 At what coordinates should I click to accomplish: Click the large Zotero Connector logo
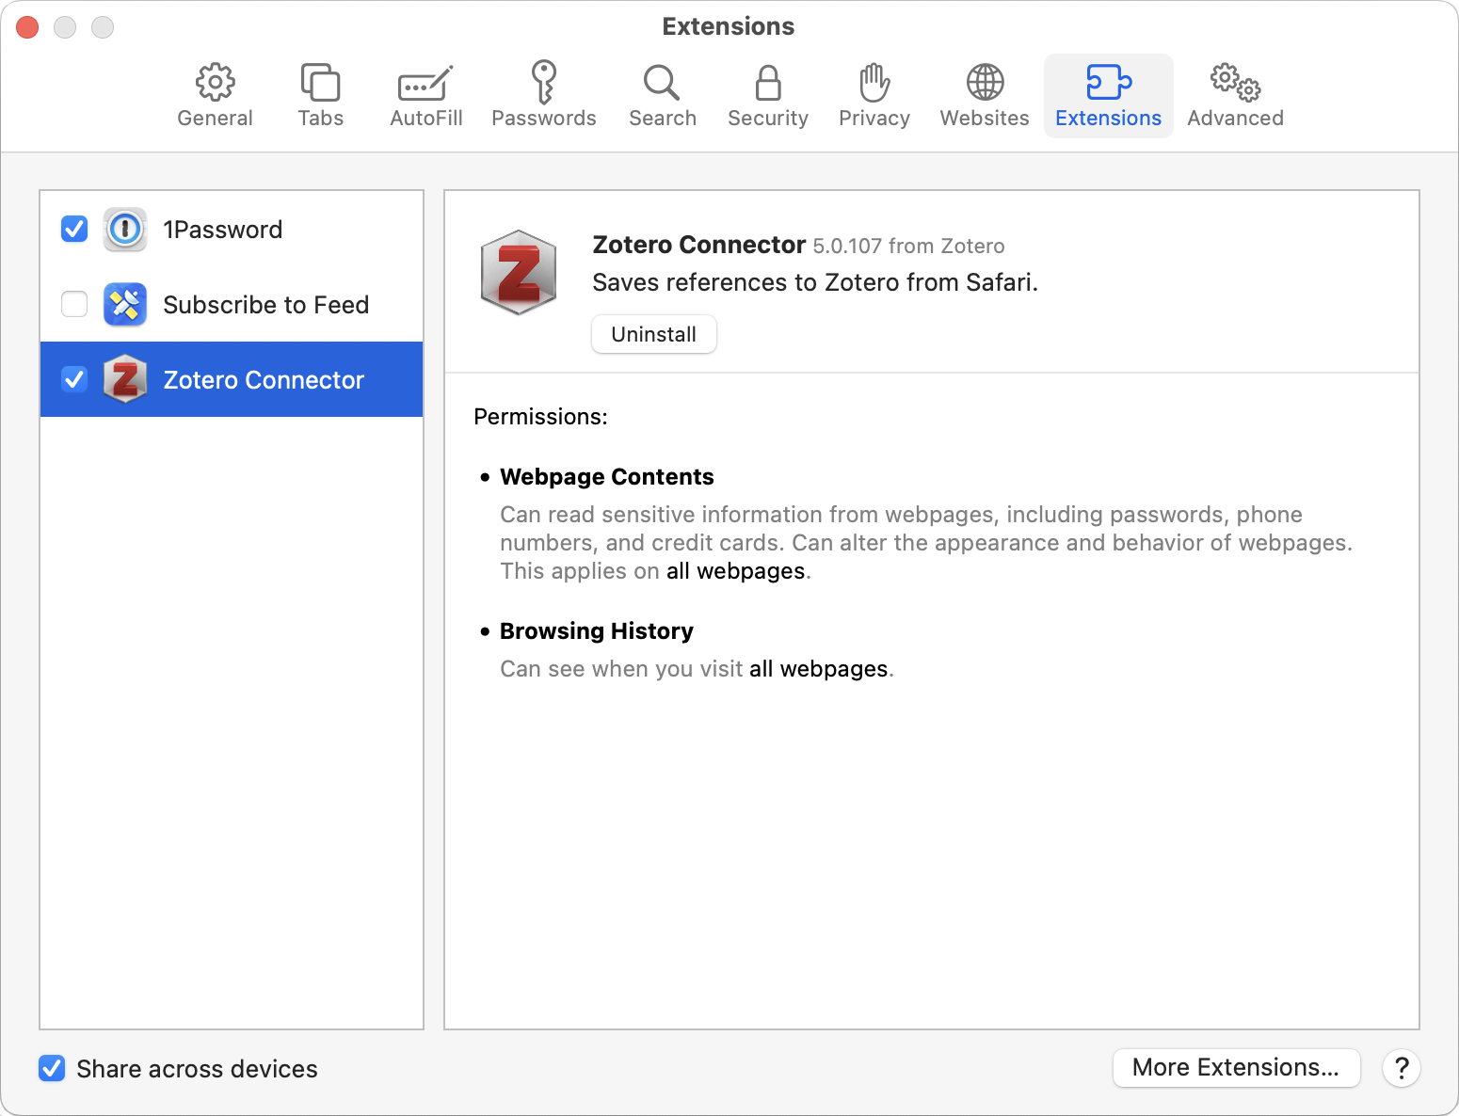[x=518, y=273]
